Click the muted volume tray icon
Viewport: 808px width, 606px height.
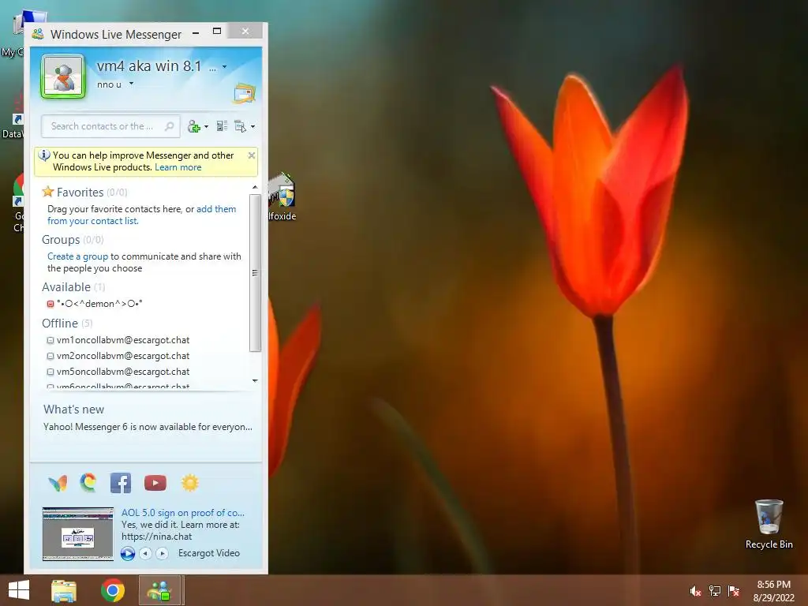pos(695,591)
